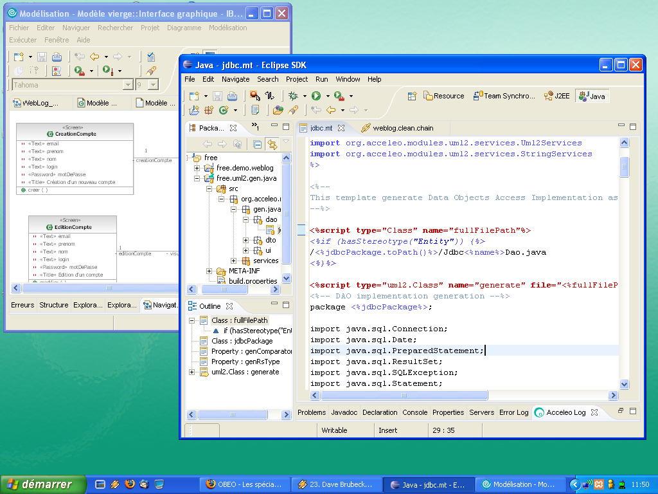Click the New Java Package icon
Image resolution: width=658 pixels, height=494 pixels.
209,110
